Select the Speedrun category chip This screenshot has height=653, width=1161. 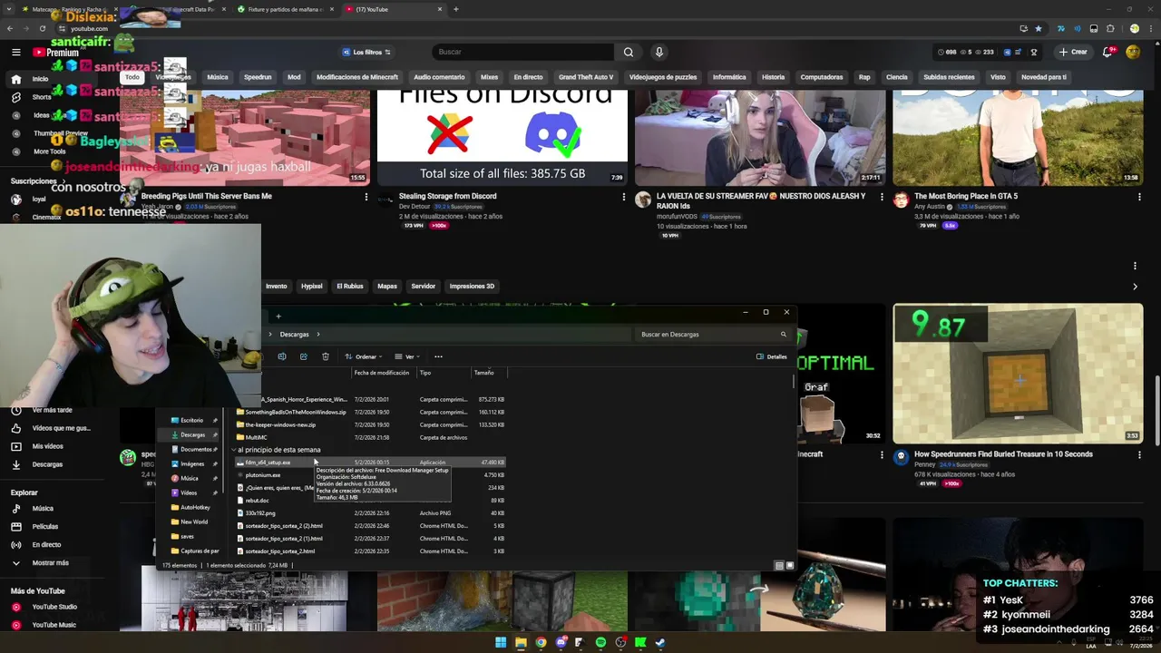pyautogui.click(x=258, y=77)
